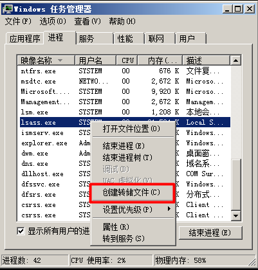Click the scrollbar down arrow
258x270 pixels.
(236, 215)
